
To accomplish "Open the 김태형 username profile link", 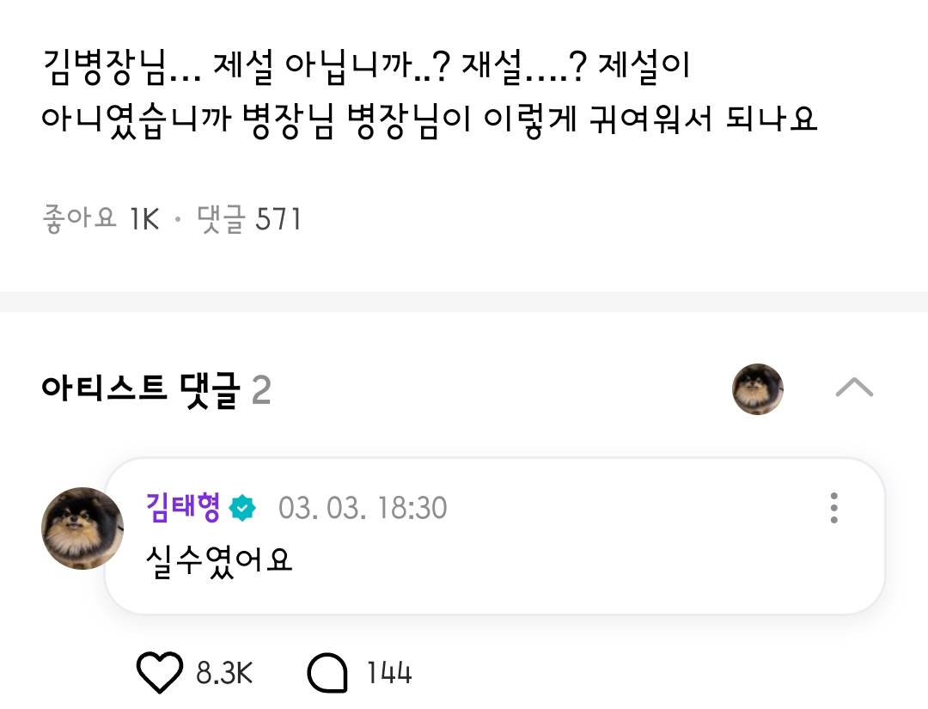I will 183,508.
